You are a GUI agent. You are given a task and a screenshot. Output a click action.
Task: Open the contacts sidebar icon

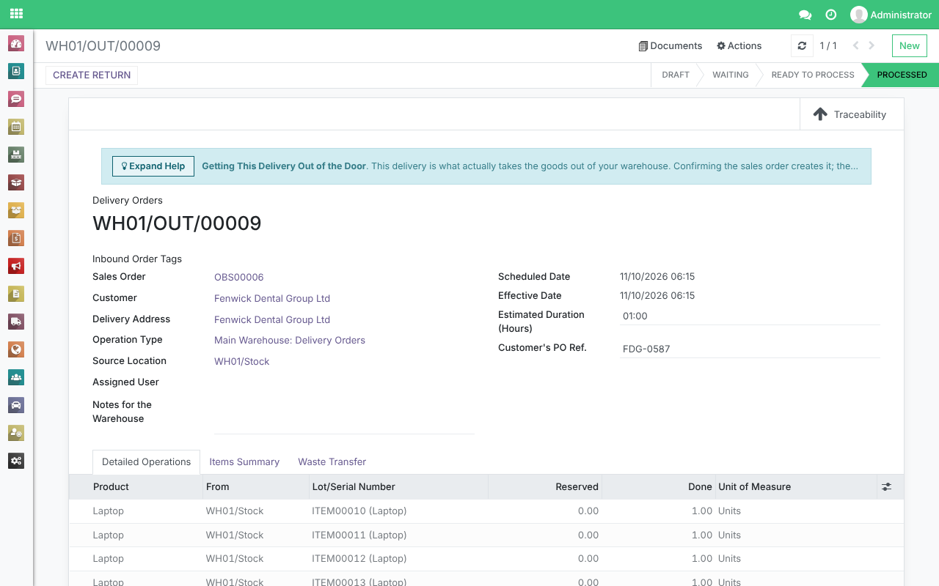pos(16,71)
